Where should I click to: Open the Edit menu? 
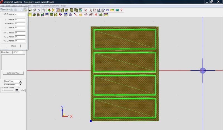(x=8, y=6)
